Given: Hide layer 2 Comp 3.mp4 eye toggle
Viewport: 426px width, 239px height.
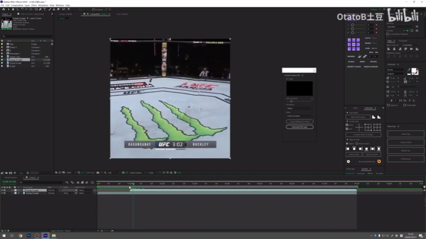Looking at the screenshot, I should pyautogui.click(x=2, y=193).
